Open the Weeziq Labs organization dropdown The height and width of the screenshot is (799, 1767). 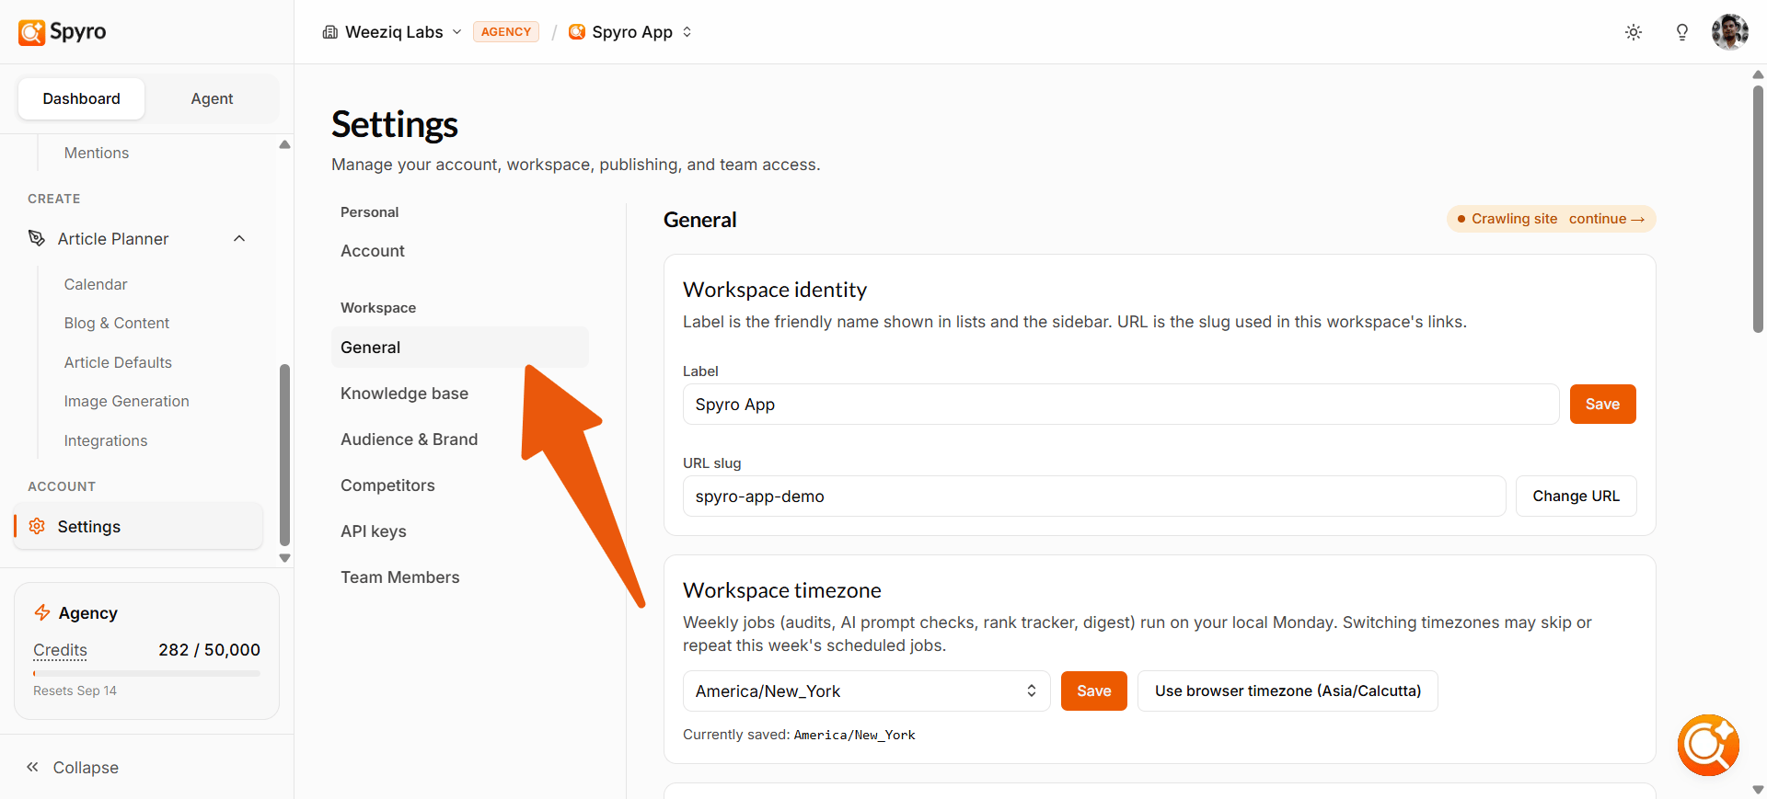coord(392,32)
